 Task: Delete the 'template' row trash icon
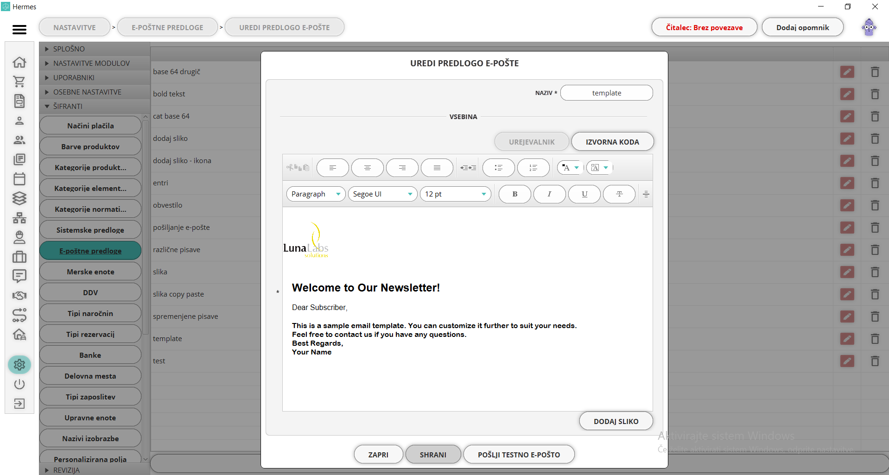point(875,339)
